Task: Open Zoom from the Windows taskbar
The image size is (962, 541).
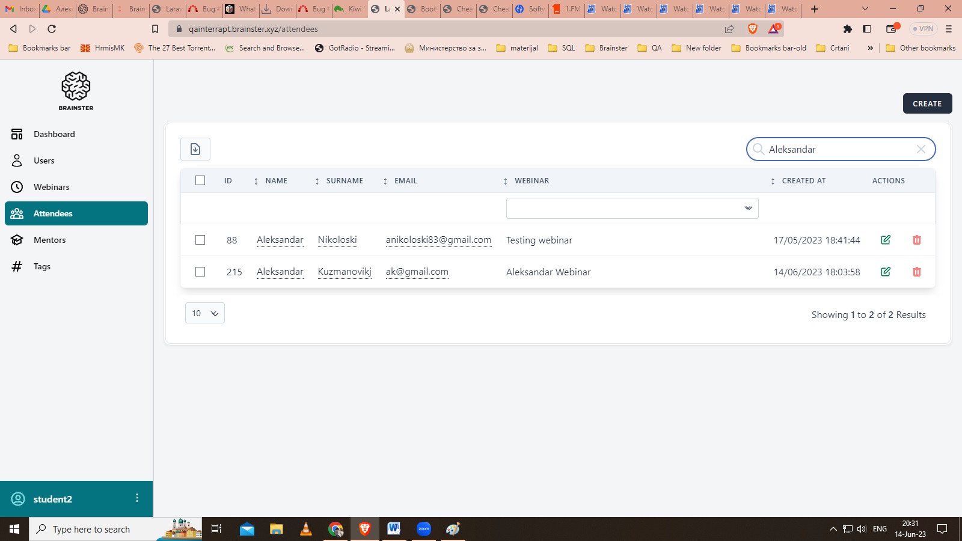Action: tap(424, 529)
